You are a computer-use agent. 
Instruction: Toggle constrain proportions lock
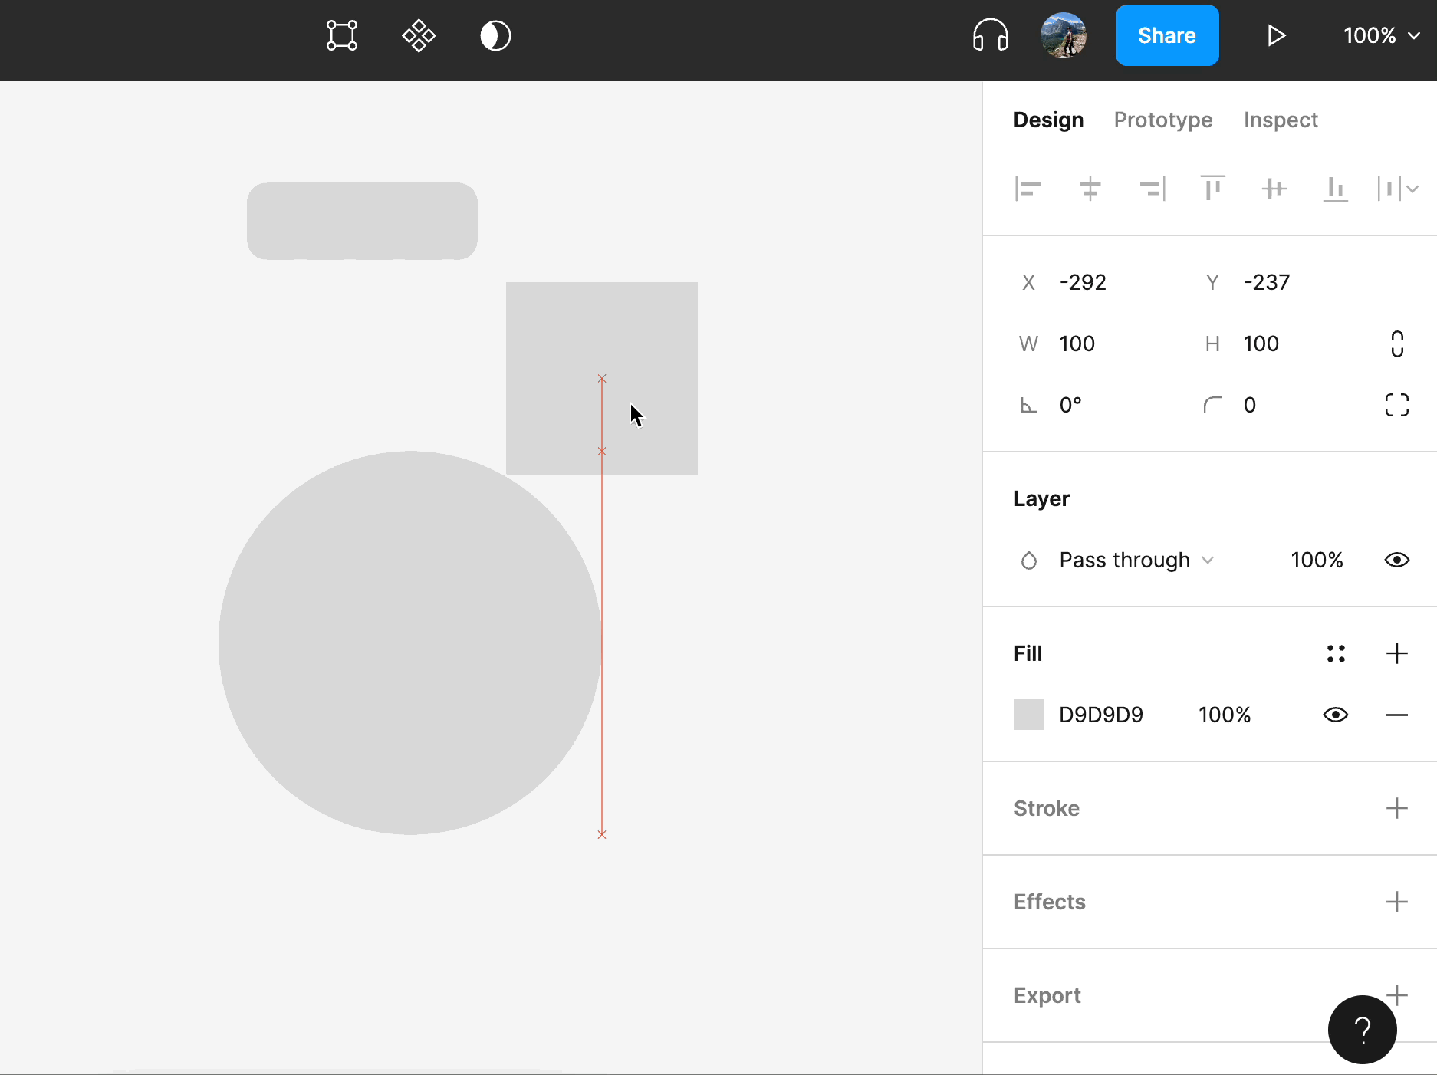[1396, 344]
